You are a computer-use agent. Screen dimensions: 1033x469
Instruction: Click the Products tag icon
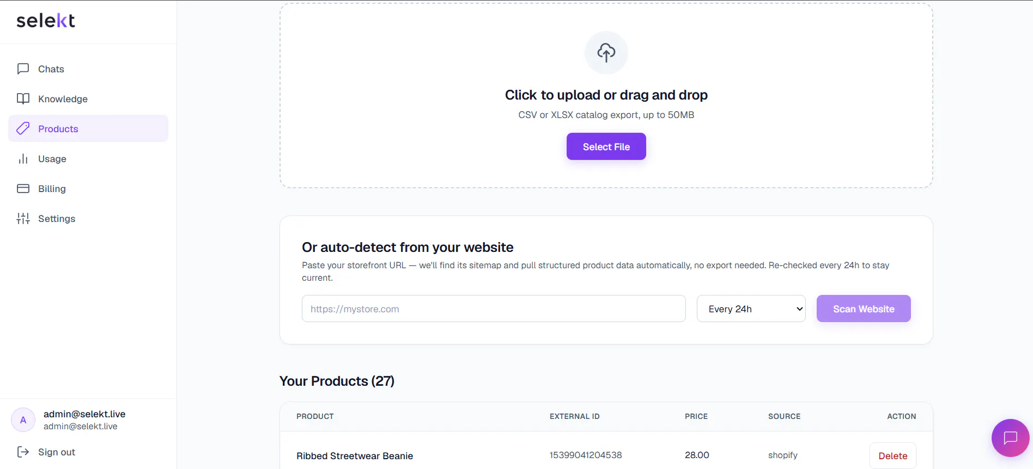[x=23, y=128]
